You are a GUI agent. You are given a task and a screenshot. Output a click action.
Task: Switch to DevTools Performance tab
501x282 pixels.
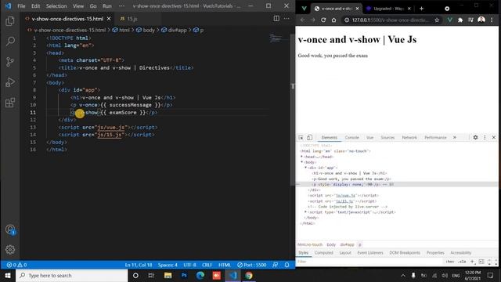pyautogui.click(x=435, y=138)
